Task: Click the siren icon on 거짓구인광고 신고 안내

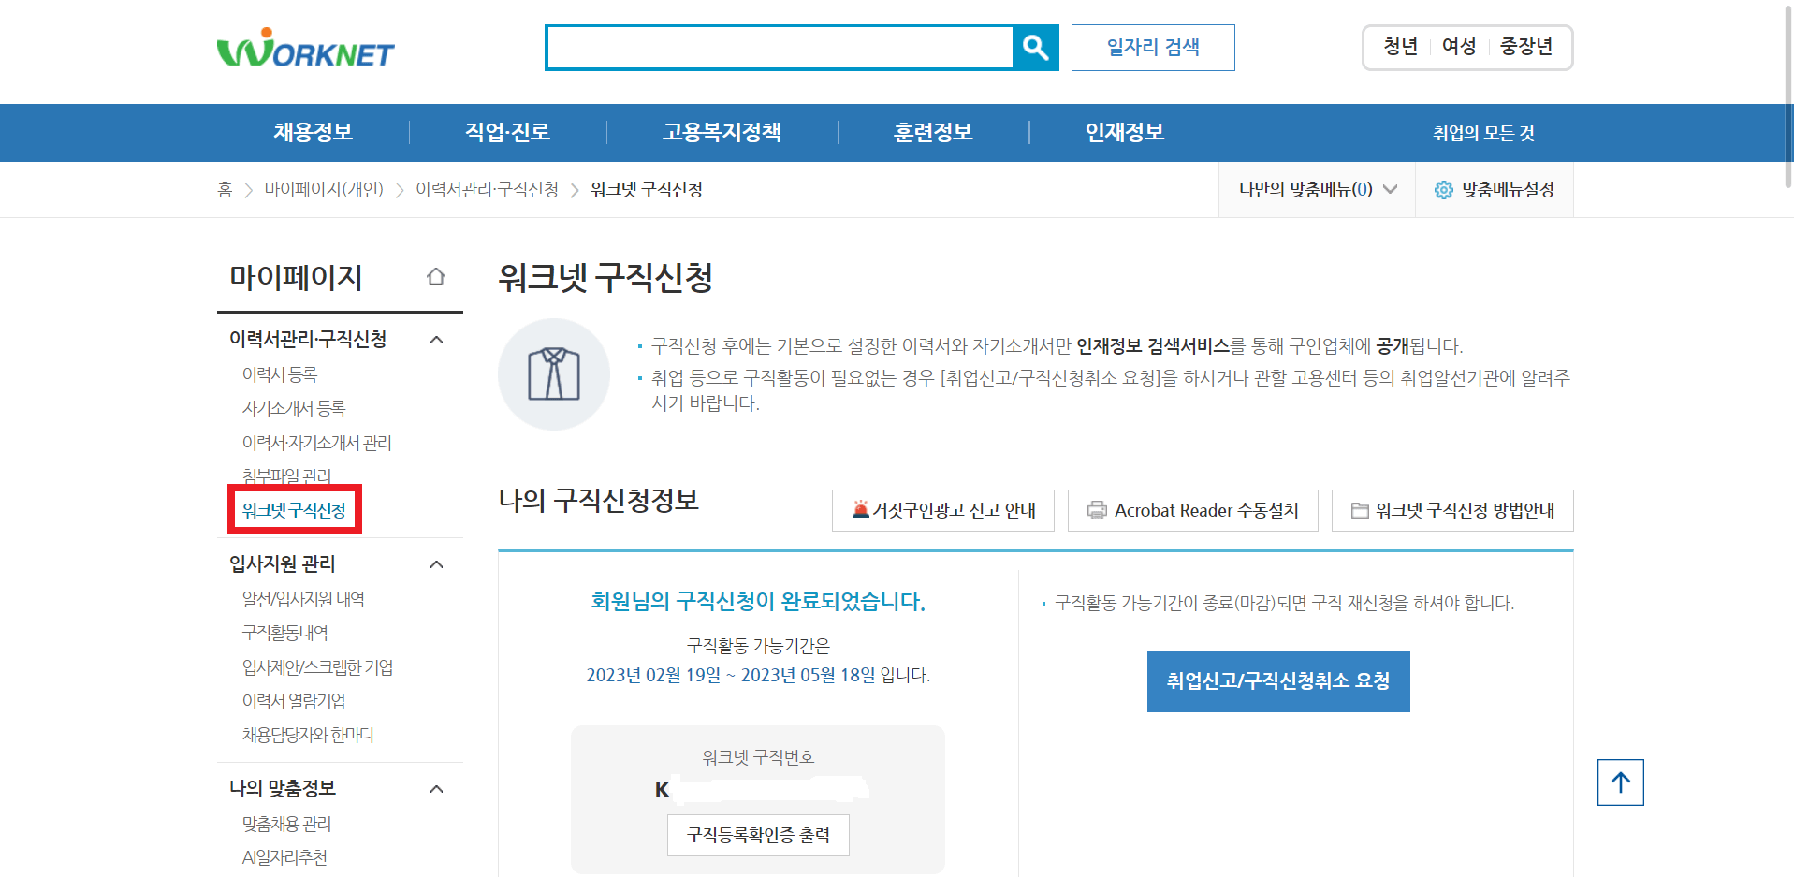Action: (860, 509)
